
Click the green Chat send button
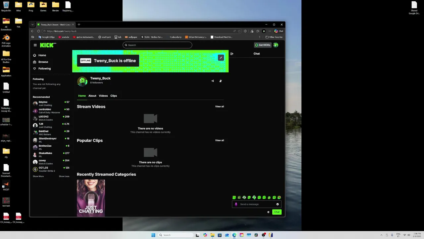pyautogui.click(x=277, y=212)
